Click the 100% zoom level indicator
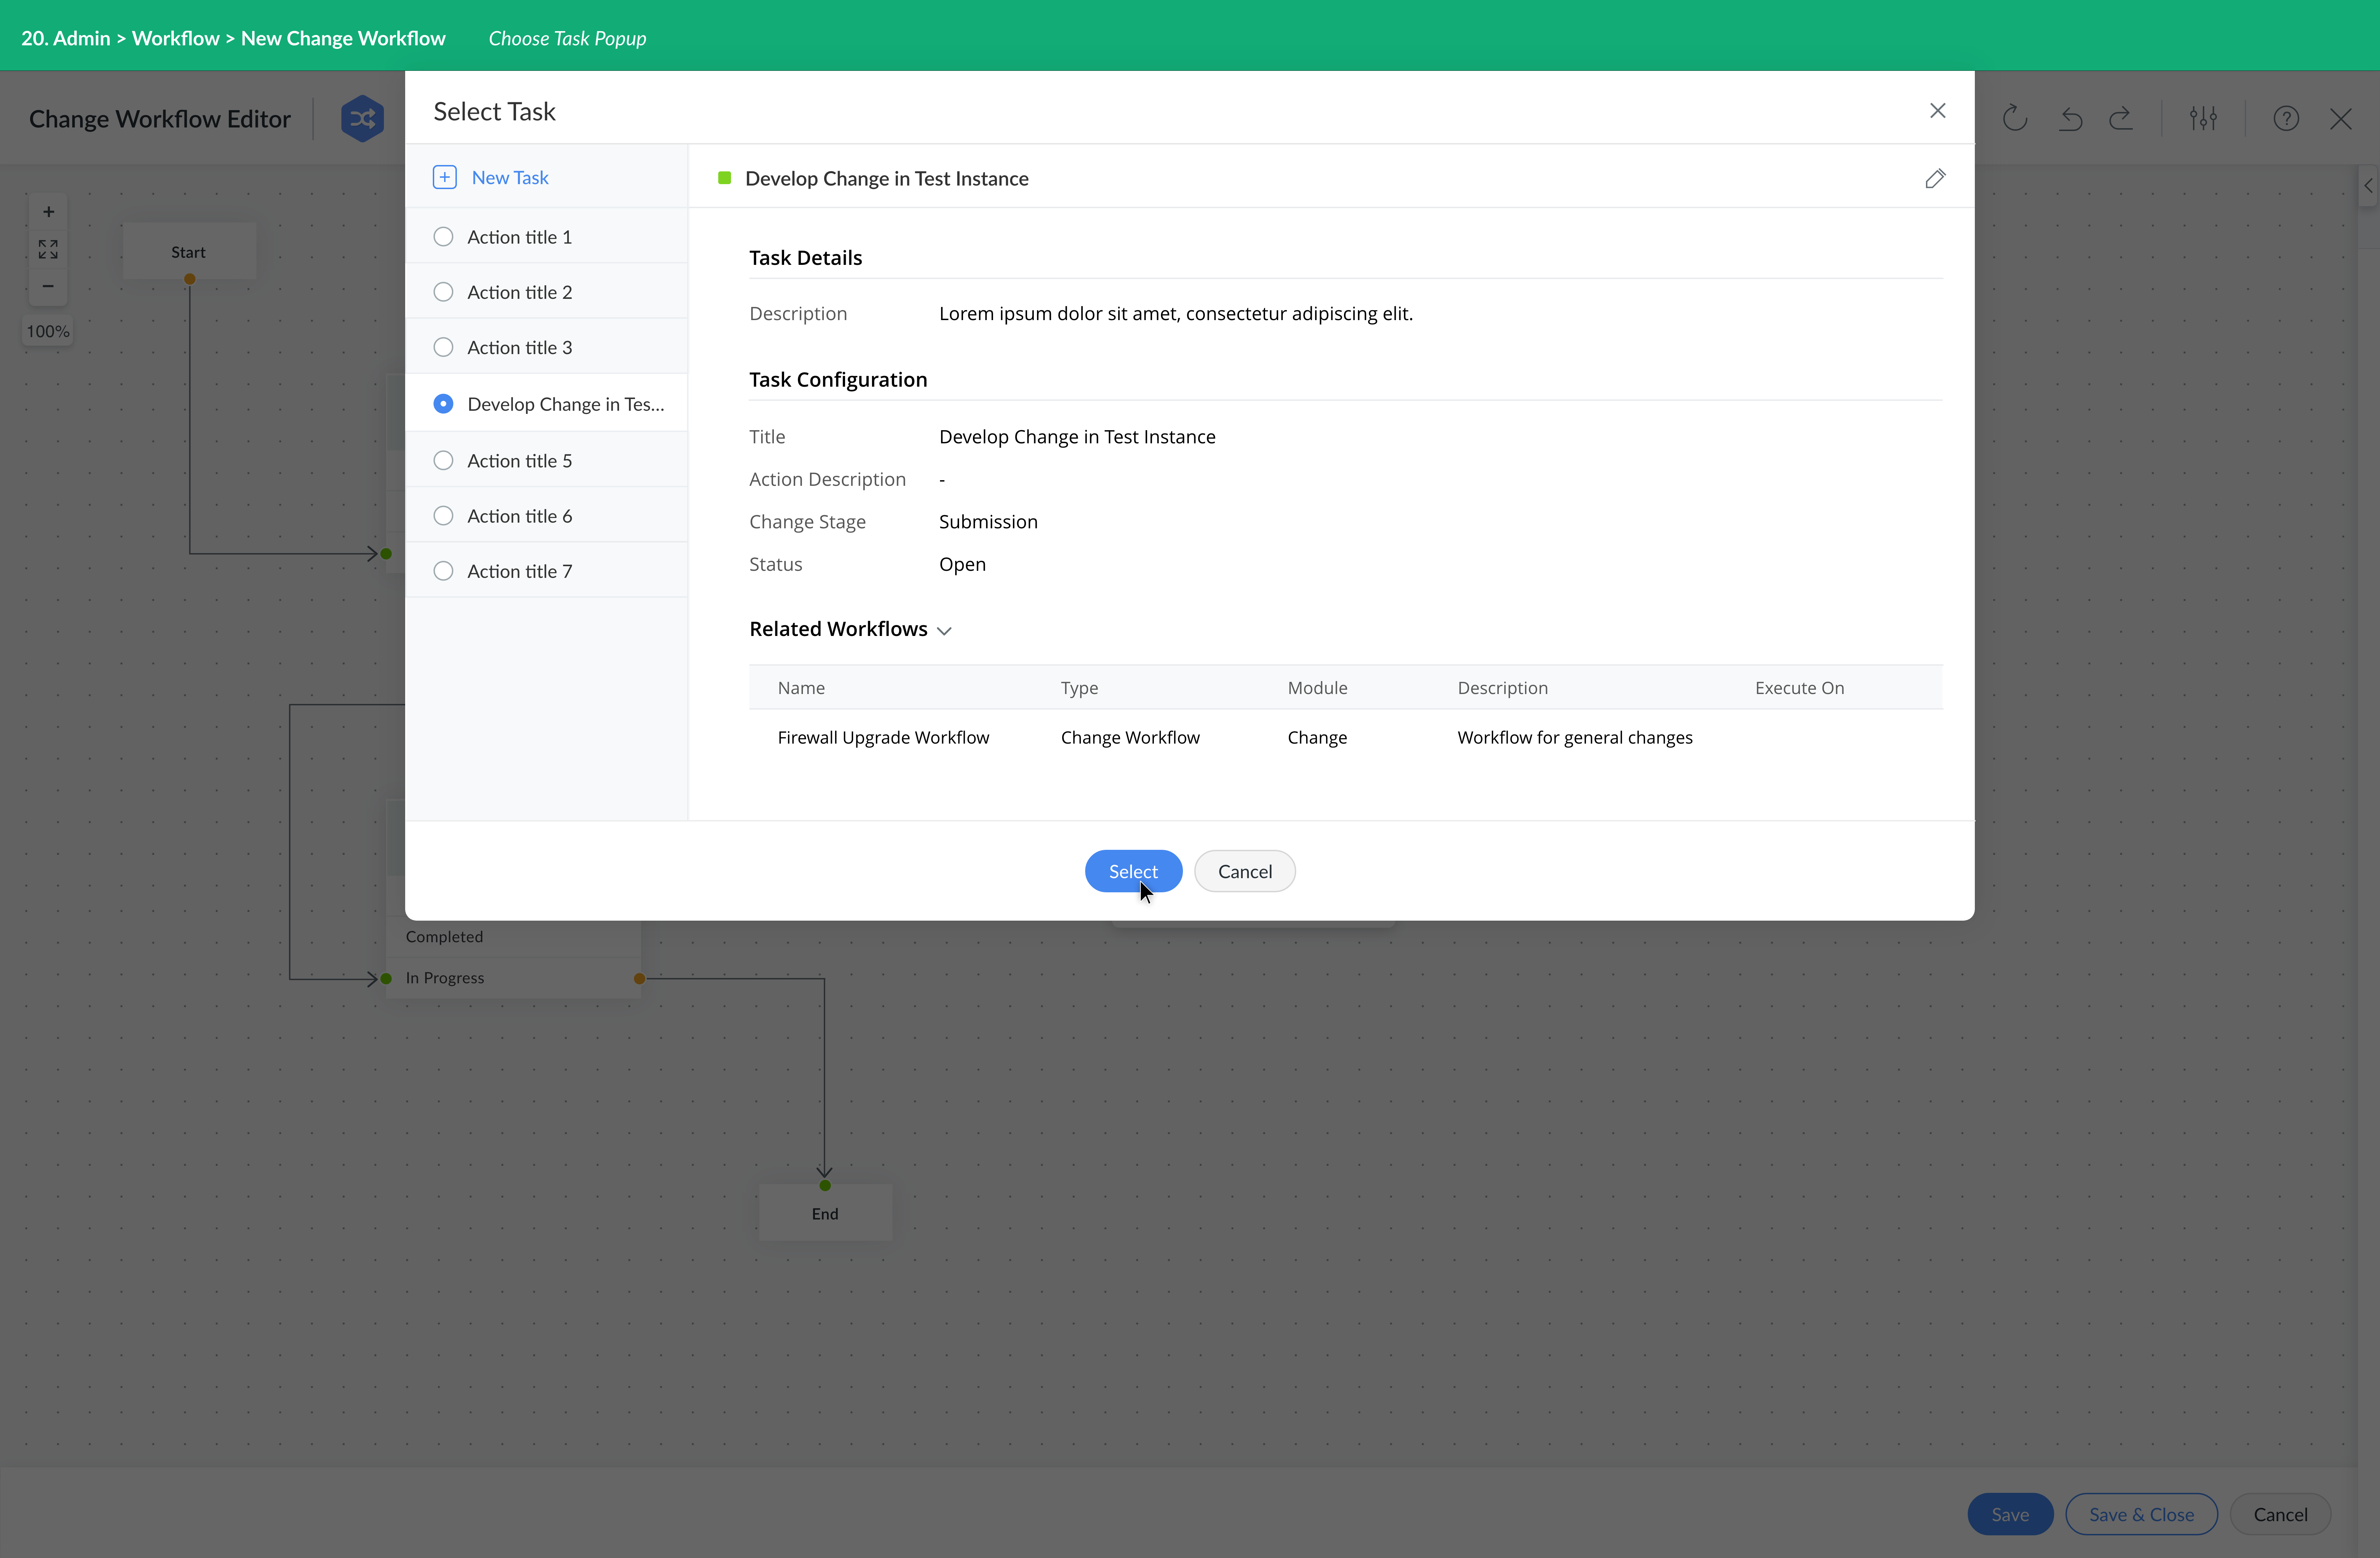The image size is (2380, 1558). (48, 331)
